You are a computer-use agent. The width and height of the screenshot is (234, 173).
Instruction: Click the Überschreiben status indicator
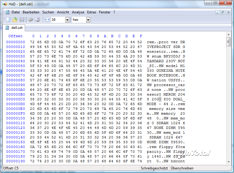tap(182, 168)
